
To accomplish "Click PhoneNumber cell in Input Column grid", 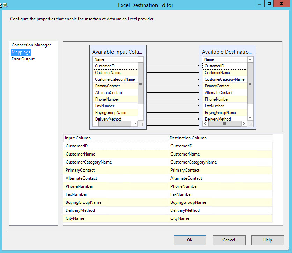I will tap(116, 186).
